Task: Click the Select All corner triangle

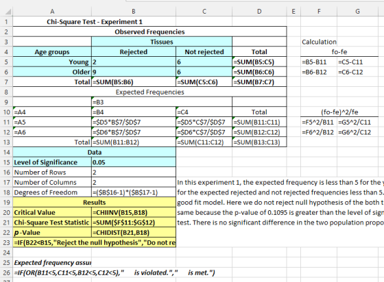Action: tap(7, 12)
